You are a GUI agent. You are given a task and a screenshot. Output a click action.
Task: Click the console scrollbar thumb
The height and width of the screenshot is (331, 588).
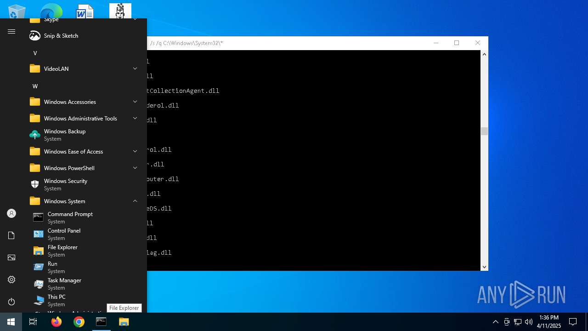[484, 131]
